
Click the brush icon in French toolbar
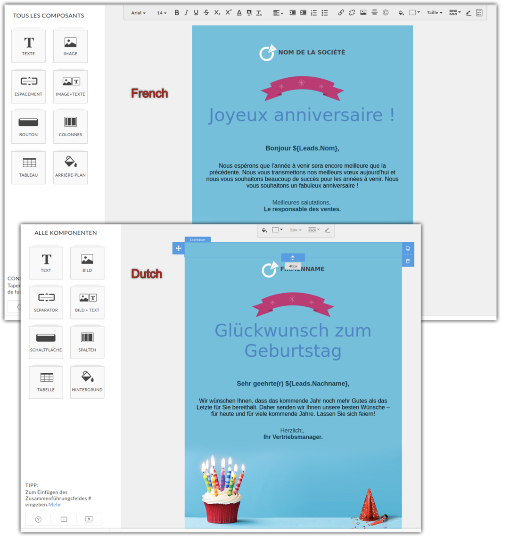[x=468, y=13]
